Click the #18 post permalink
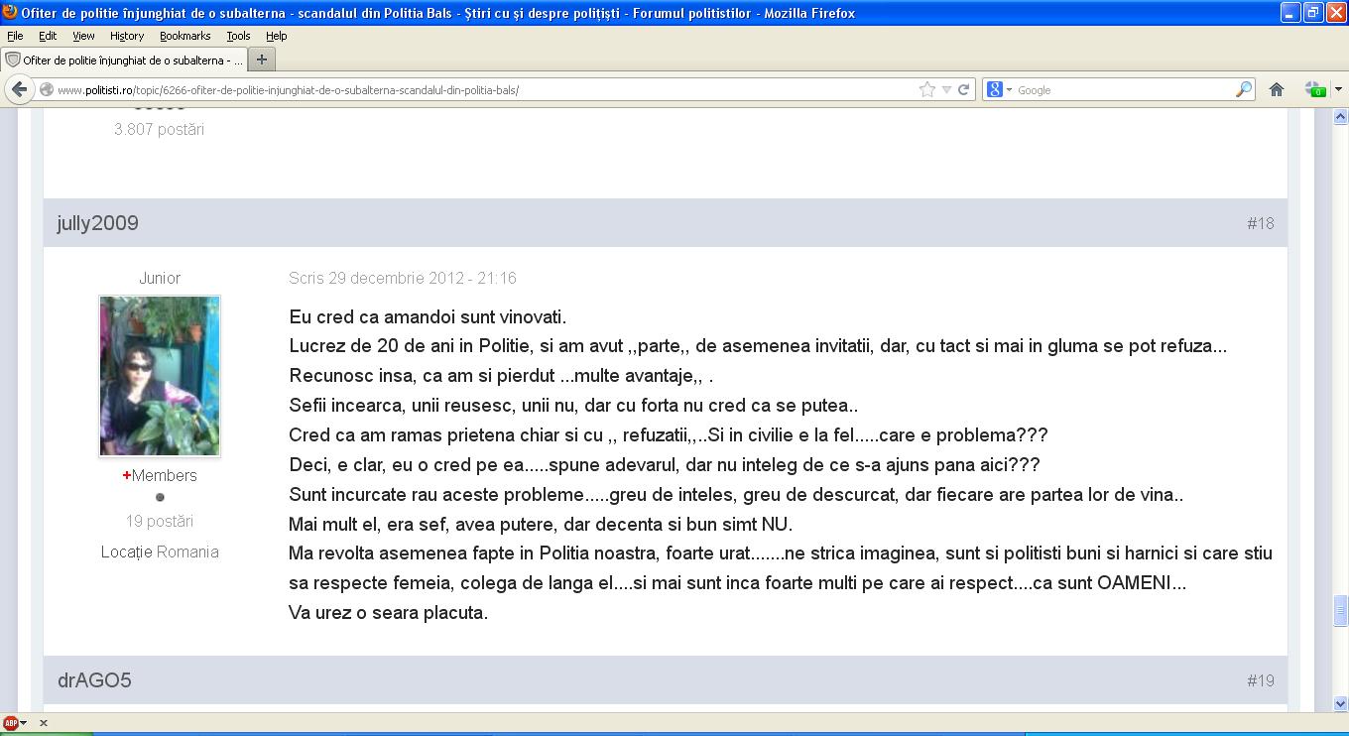Viewport: 1349px width, 736px height. point(1260,223)
